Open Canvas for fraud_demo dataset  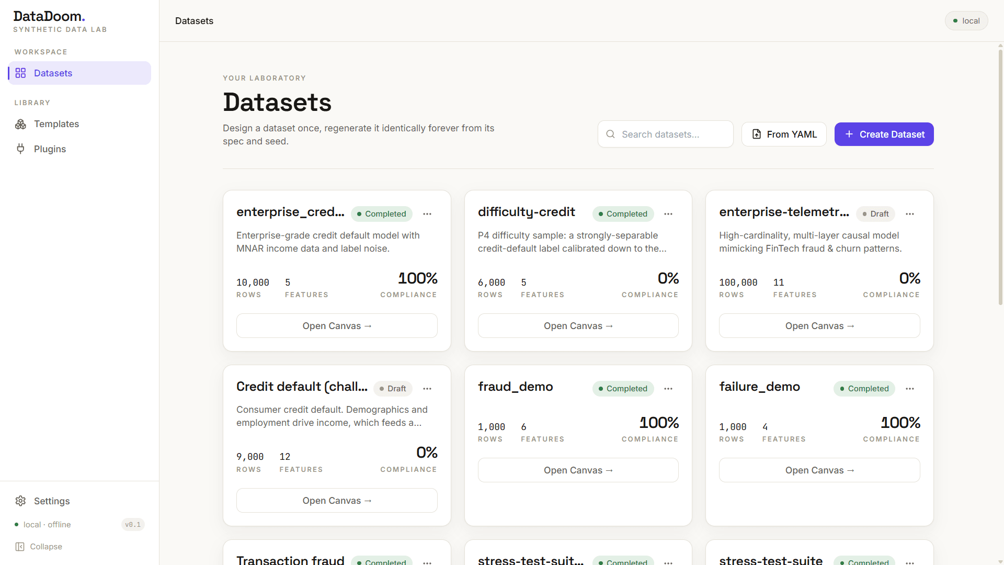pyautogui.click(x=578, y=470)
